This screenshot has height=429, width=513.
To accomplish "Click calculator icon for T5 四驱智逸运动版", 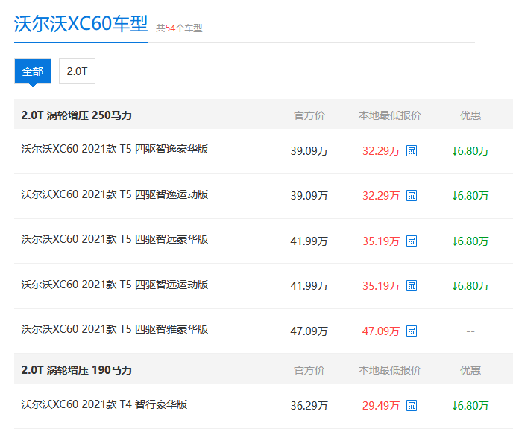I will [x=412, y=196].
